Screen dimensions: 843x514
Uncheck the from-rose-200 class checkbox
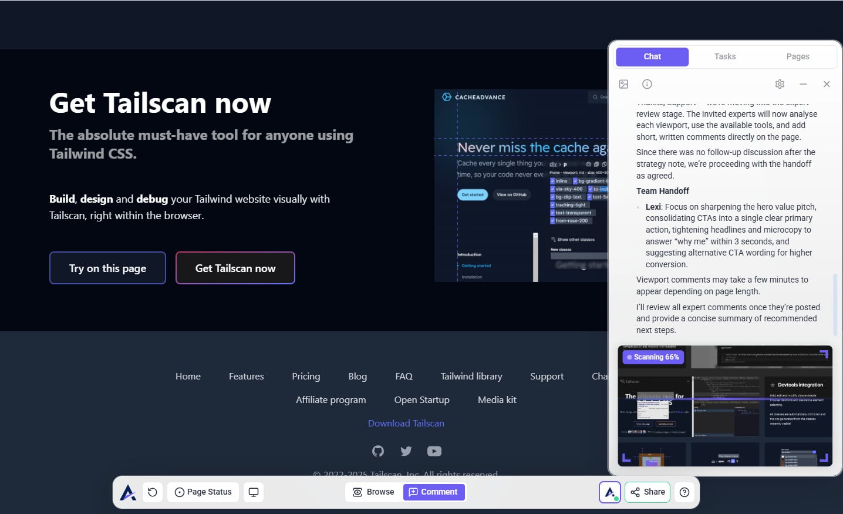tap(553, 221)
